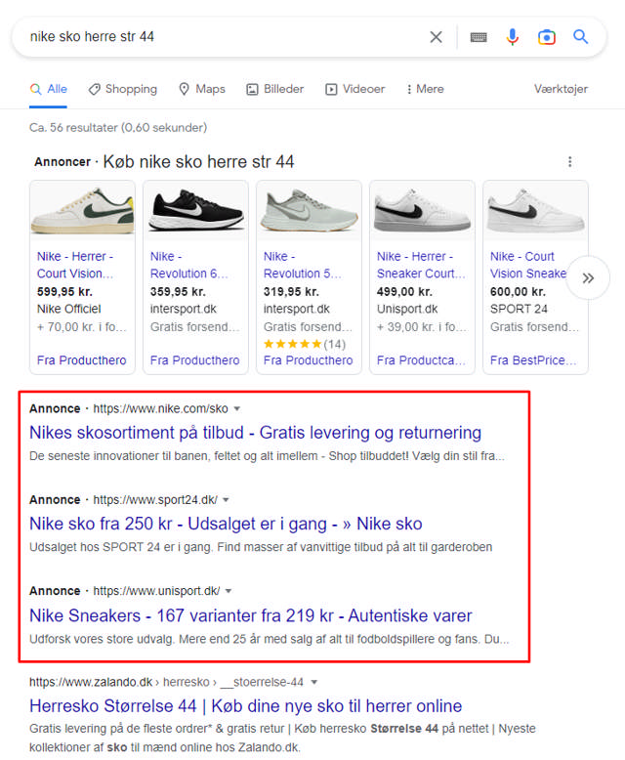This screenshot has height=760, width=625.
Task: Select the Alle tab
Action: tap(49, 89)
